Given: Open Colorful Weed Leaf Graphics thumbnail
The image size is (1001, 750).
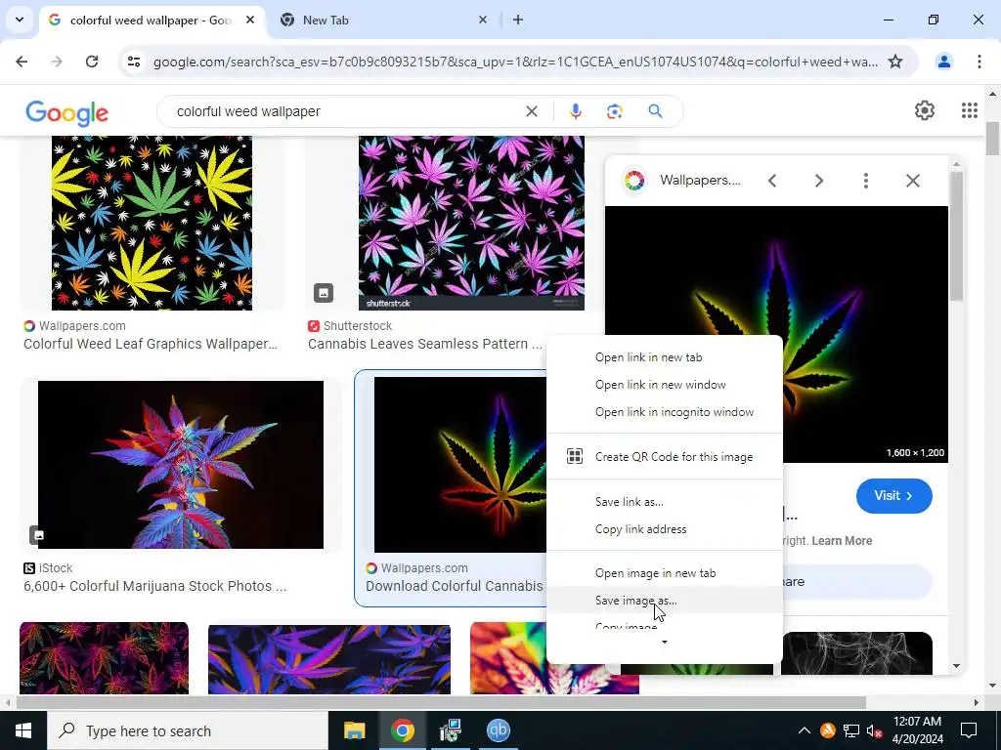Looking at the screenshot, I should pyautogui.click(x=152, y=223).
